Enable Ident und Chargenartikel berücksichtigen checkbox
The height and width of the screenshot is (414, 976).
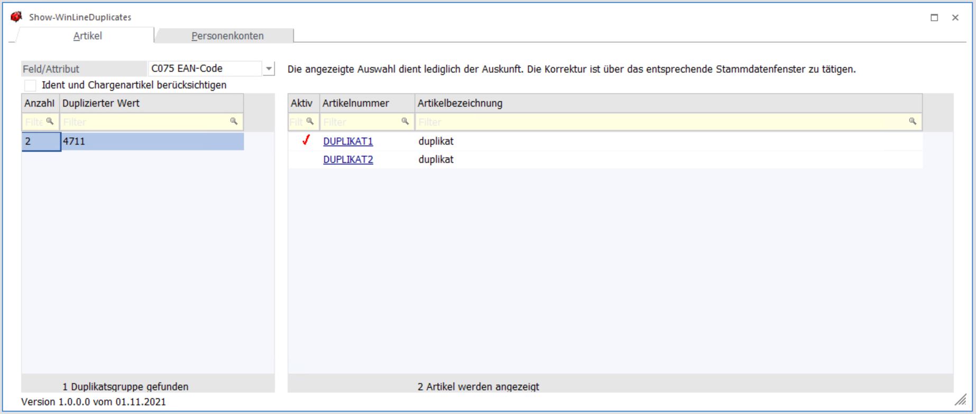[x=31, y=85]
